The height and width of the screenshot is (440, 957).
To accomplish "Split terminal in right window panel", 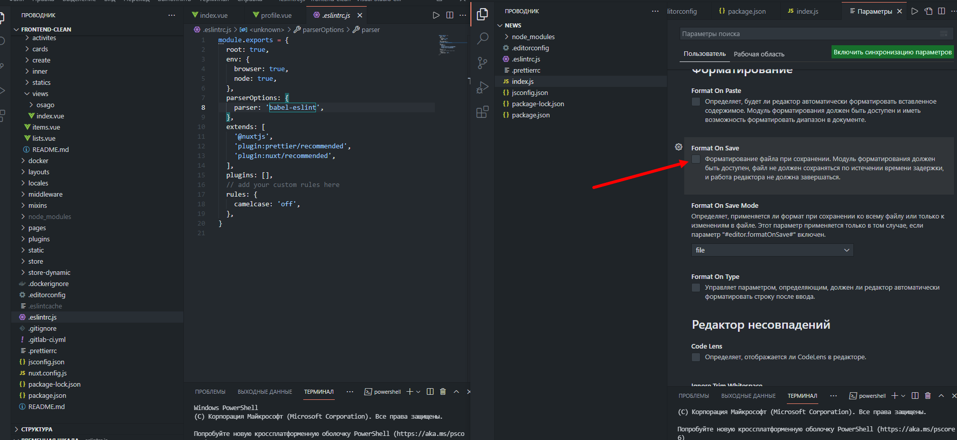I will [x=915, y=396].
